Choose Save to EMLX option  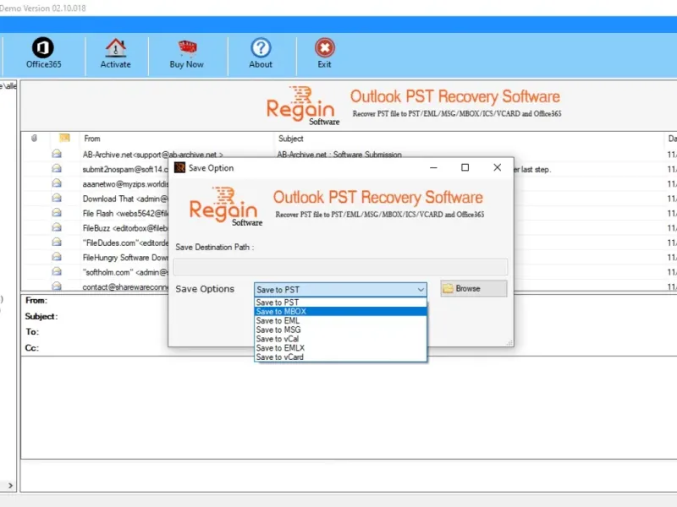click(x=341, y=347)
